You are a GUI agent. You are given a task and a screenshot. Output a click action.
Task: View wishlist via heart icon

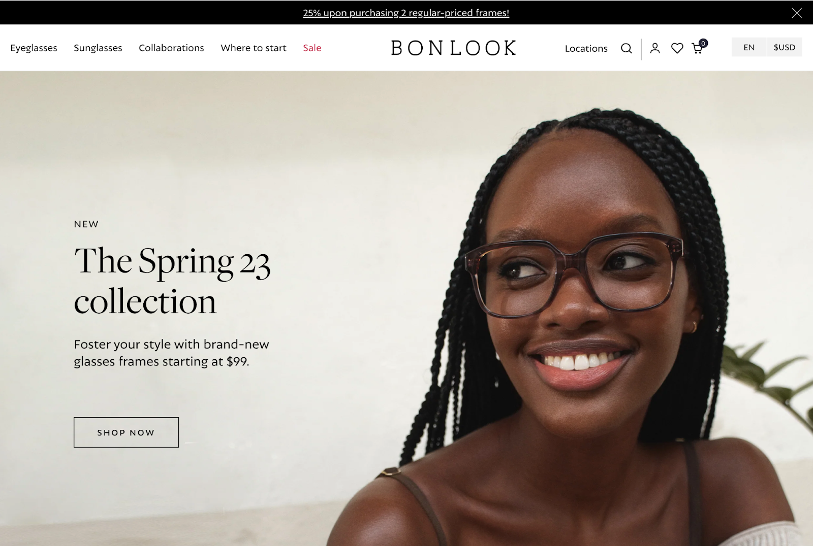(677, 48)
